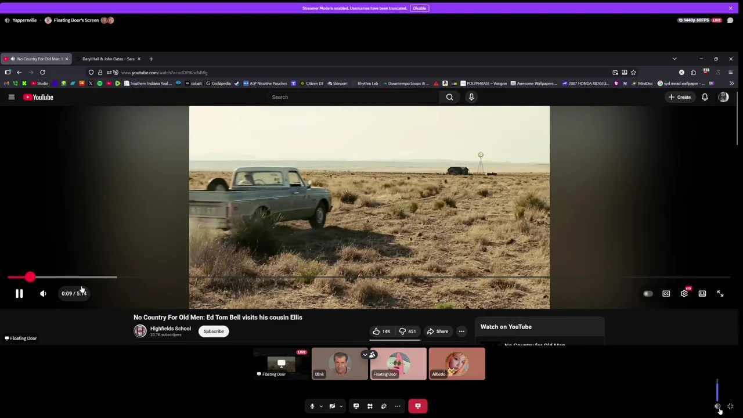Dismiss the Streamer Mode banner
743x418 pixels.
730,8
